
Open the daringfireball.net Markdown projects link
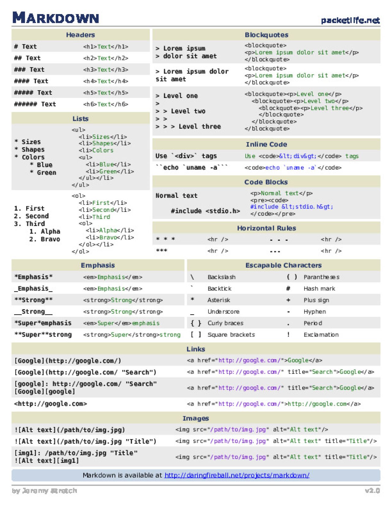[237, 475]
